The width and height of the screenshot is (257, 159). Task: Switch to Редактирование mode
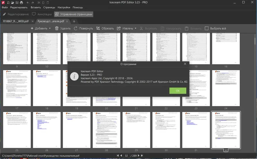[x=16, y=14]
